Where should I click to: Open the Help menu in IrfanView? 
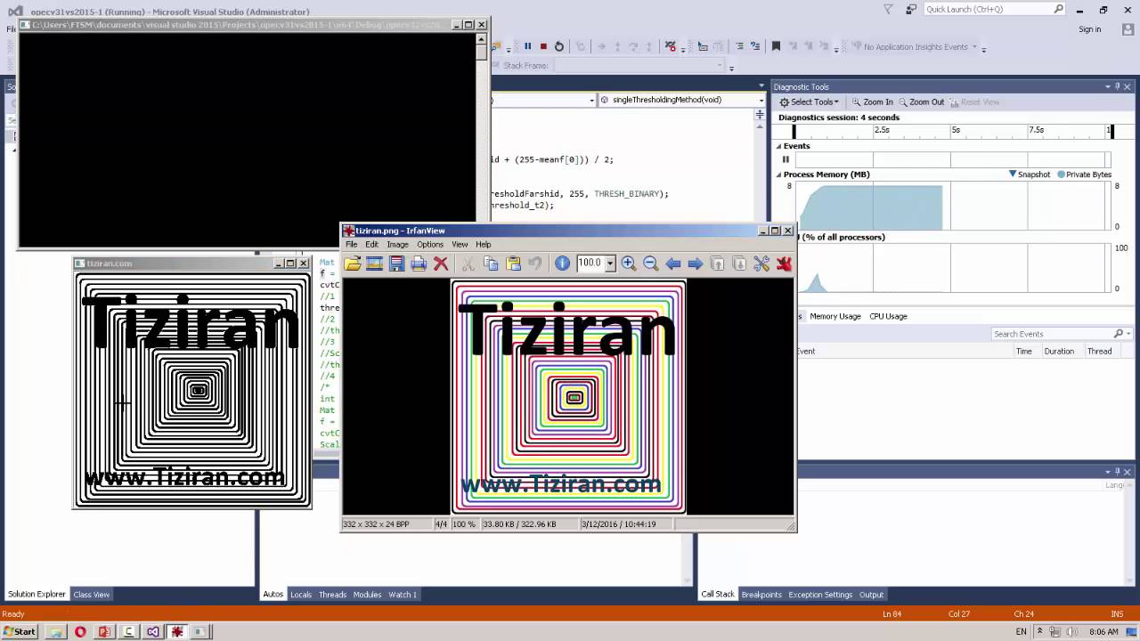[483, 244]
